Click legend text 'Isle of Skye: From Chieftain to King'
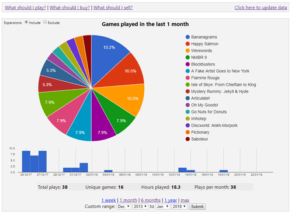The width and height of the screenshot is (292, 215). pyautogui.click(x=224, y=85)
